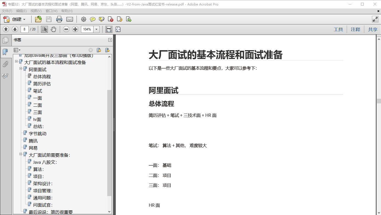Open the 注释 pane tab
The width and height of the screenshot is (381, 215).
coord(355,29)
